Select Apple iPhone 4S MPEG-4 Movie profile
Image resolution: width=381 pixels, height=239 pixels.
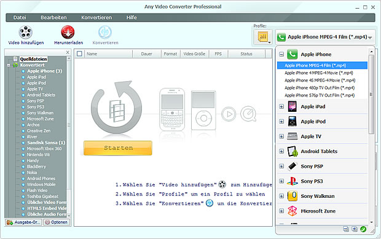(x=320, y=80)
